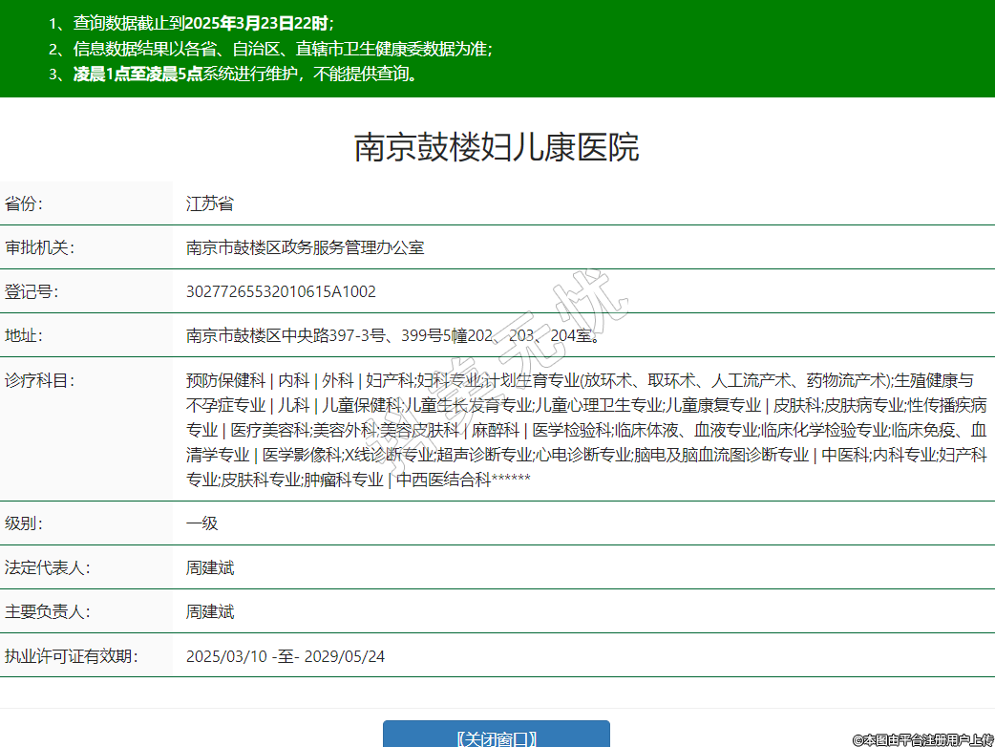Select the province value 江苏省
The image size is (995, 747).
[x=210, y=203]
